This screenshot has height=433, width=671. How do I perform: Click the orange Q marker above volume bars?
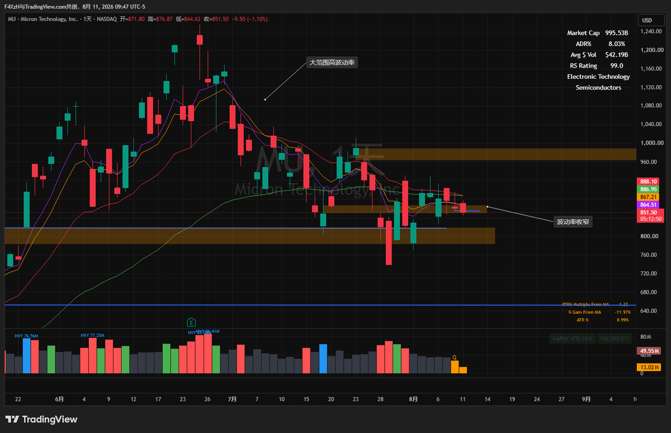tap(454, 358)
